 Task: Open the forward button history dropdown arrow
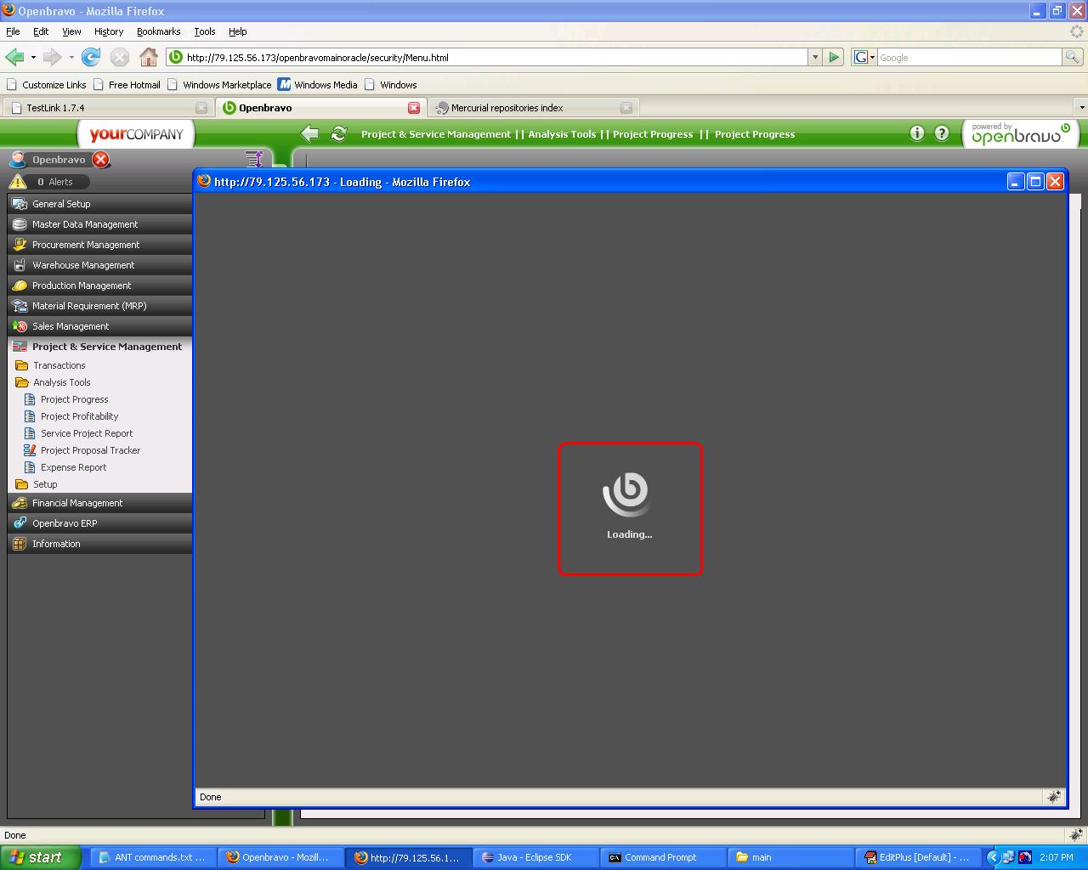click(71, 57)
